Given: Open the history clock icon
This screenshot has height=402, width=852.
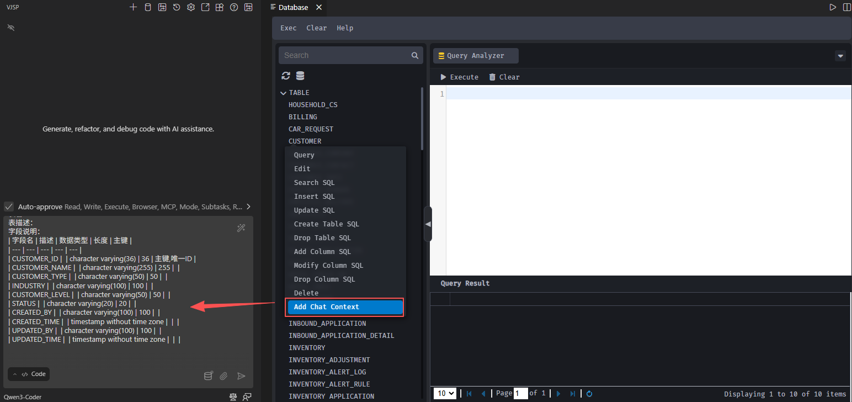Looking at the screenshot, I should (x=176, y=7).
